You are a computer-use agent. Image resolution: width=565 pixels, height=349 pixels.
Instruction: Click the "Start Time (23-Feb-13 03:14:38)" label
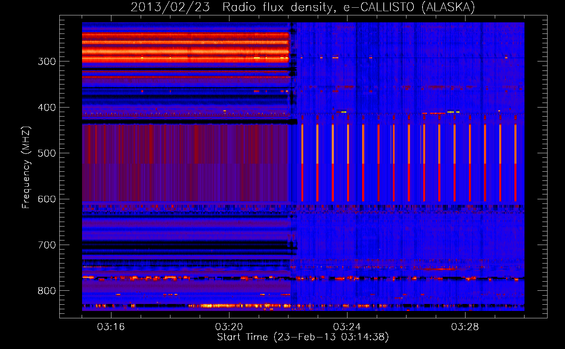point(303,337)
